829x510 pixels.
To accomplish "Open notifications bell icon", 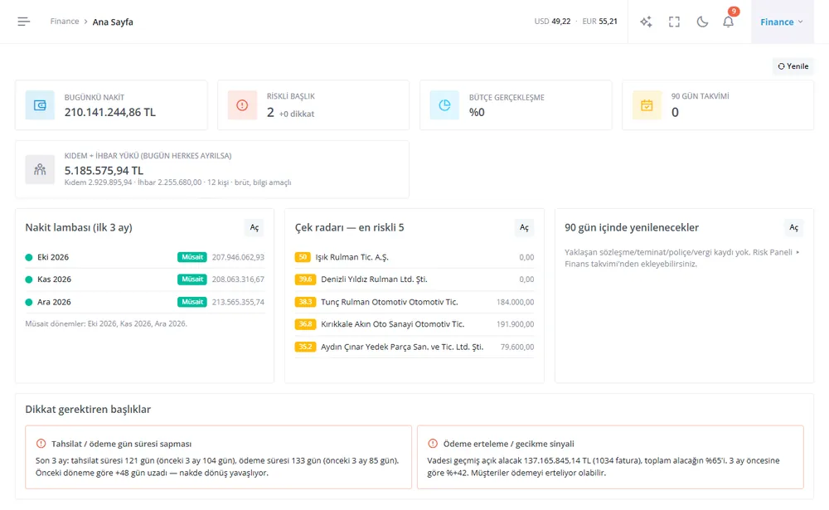I will click(729, 22).
